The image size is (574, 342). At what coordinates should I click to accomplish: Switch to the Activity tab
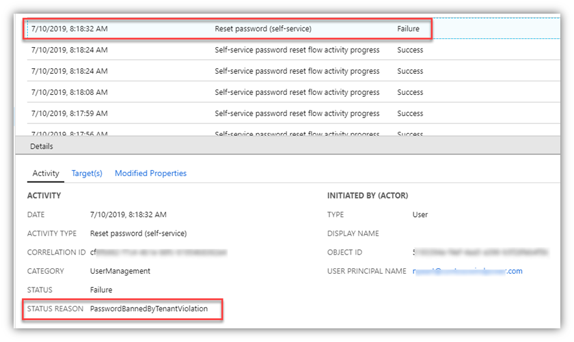coord(46,173)
